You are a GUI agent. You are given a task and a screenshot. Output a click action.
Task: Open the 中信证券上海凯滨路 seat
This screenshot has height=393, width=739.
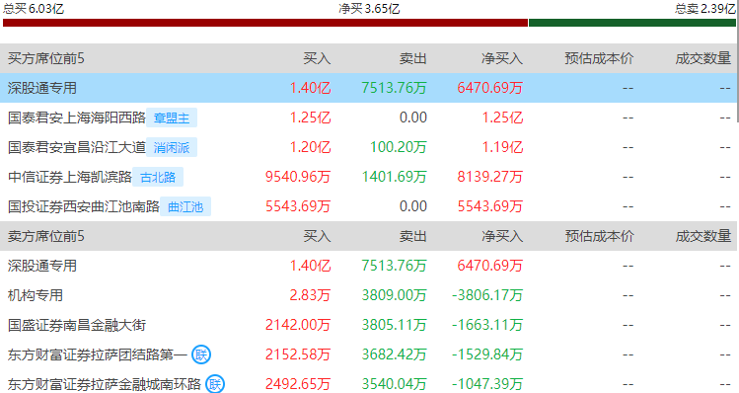coord(70,177)
